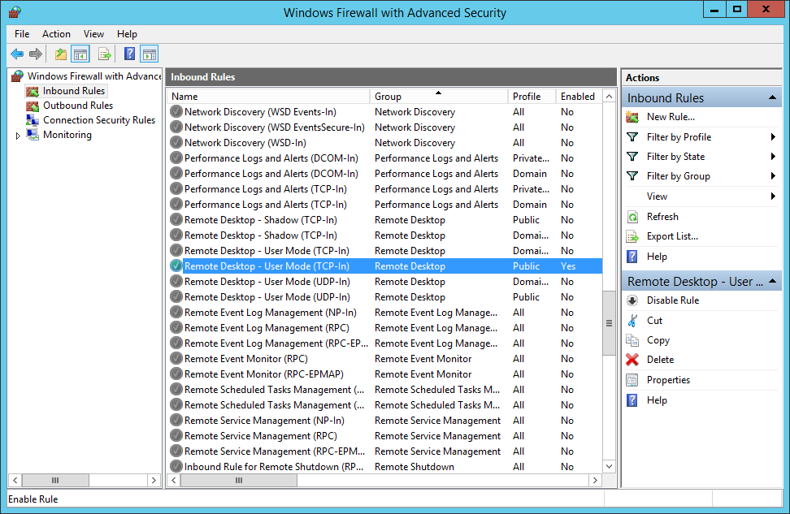Select Connection Security Rules in the tree

99,120
